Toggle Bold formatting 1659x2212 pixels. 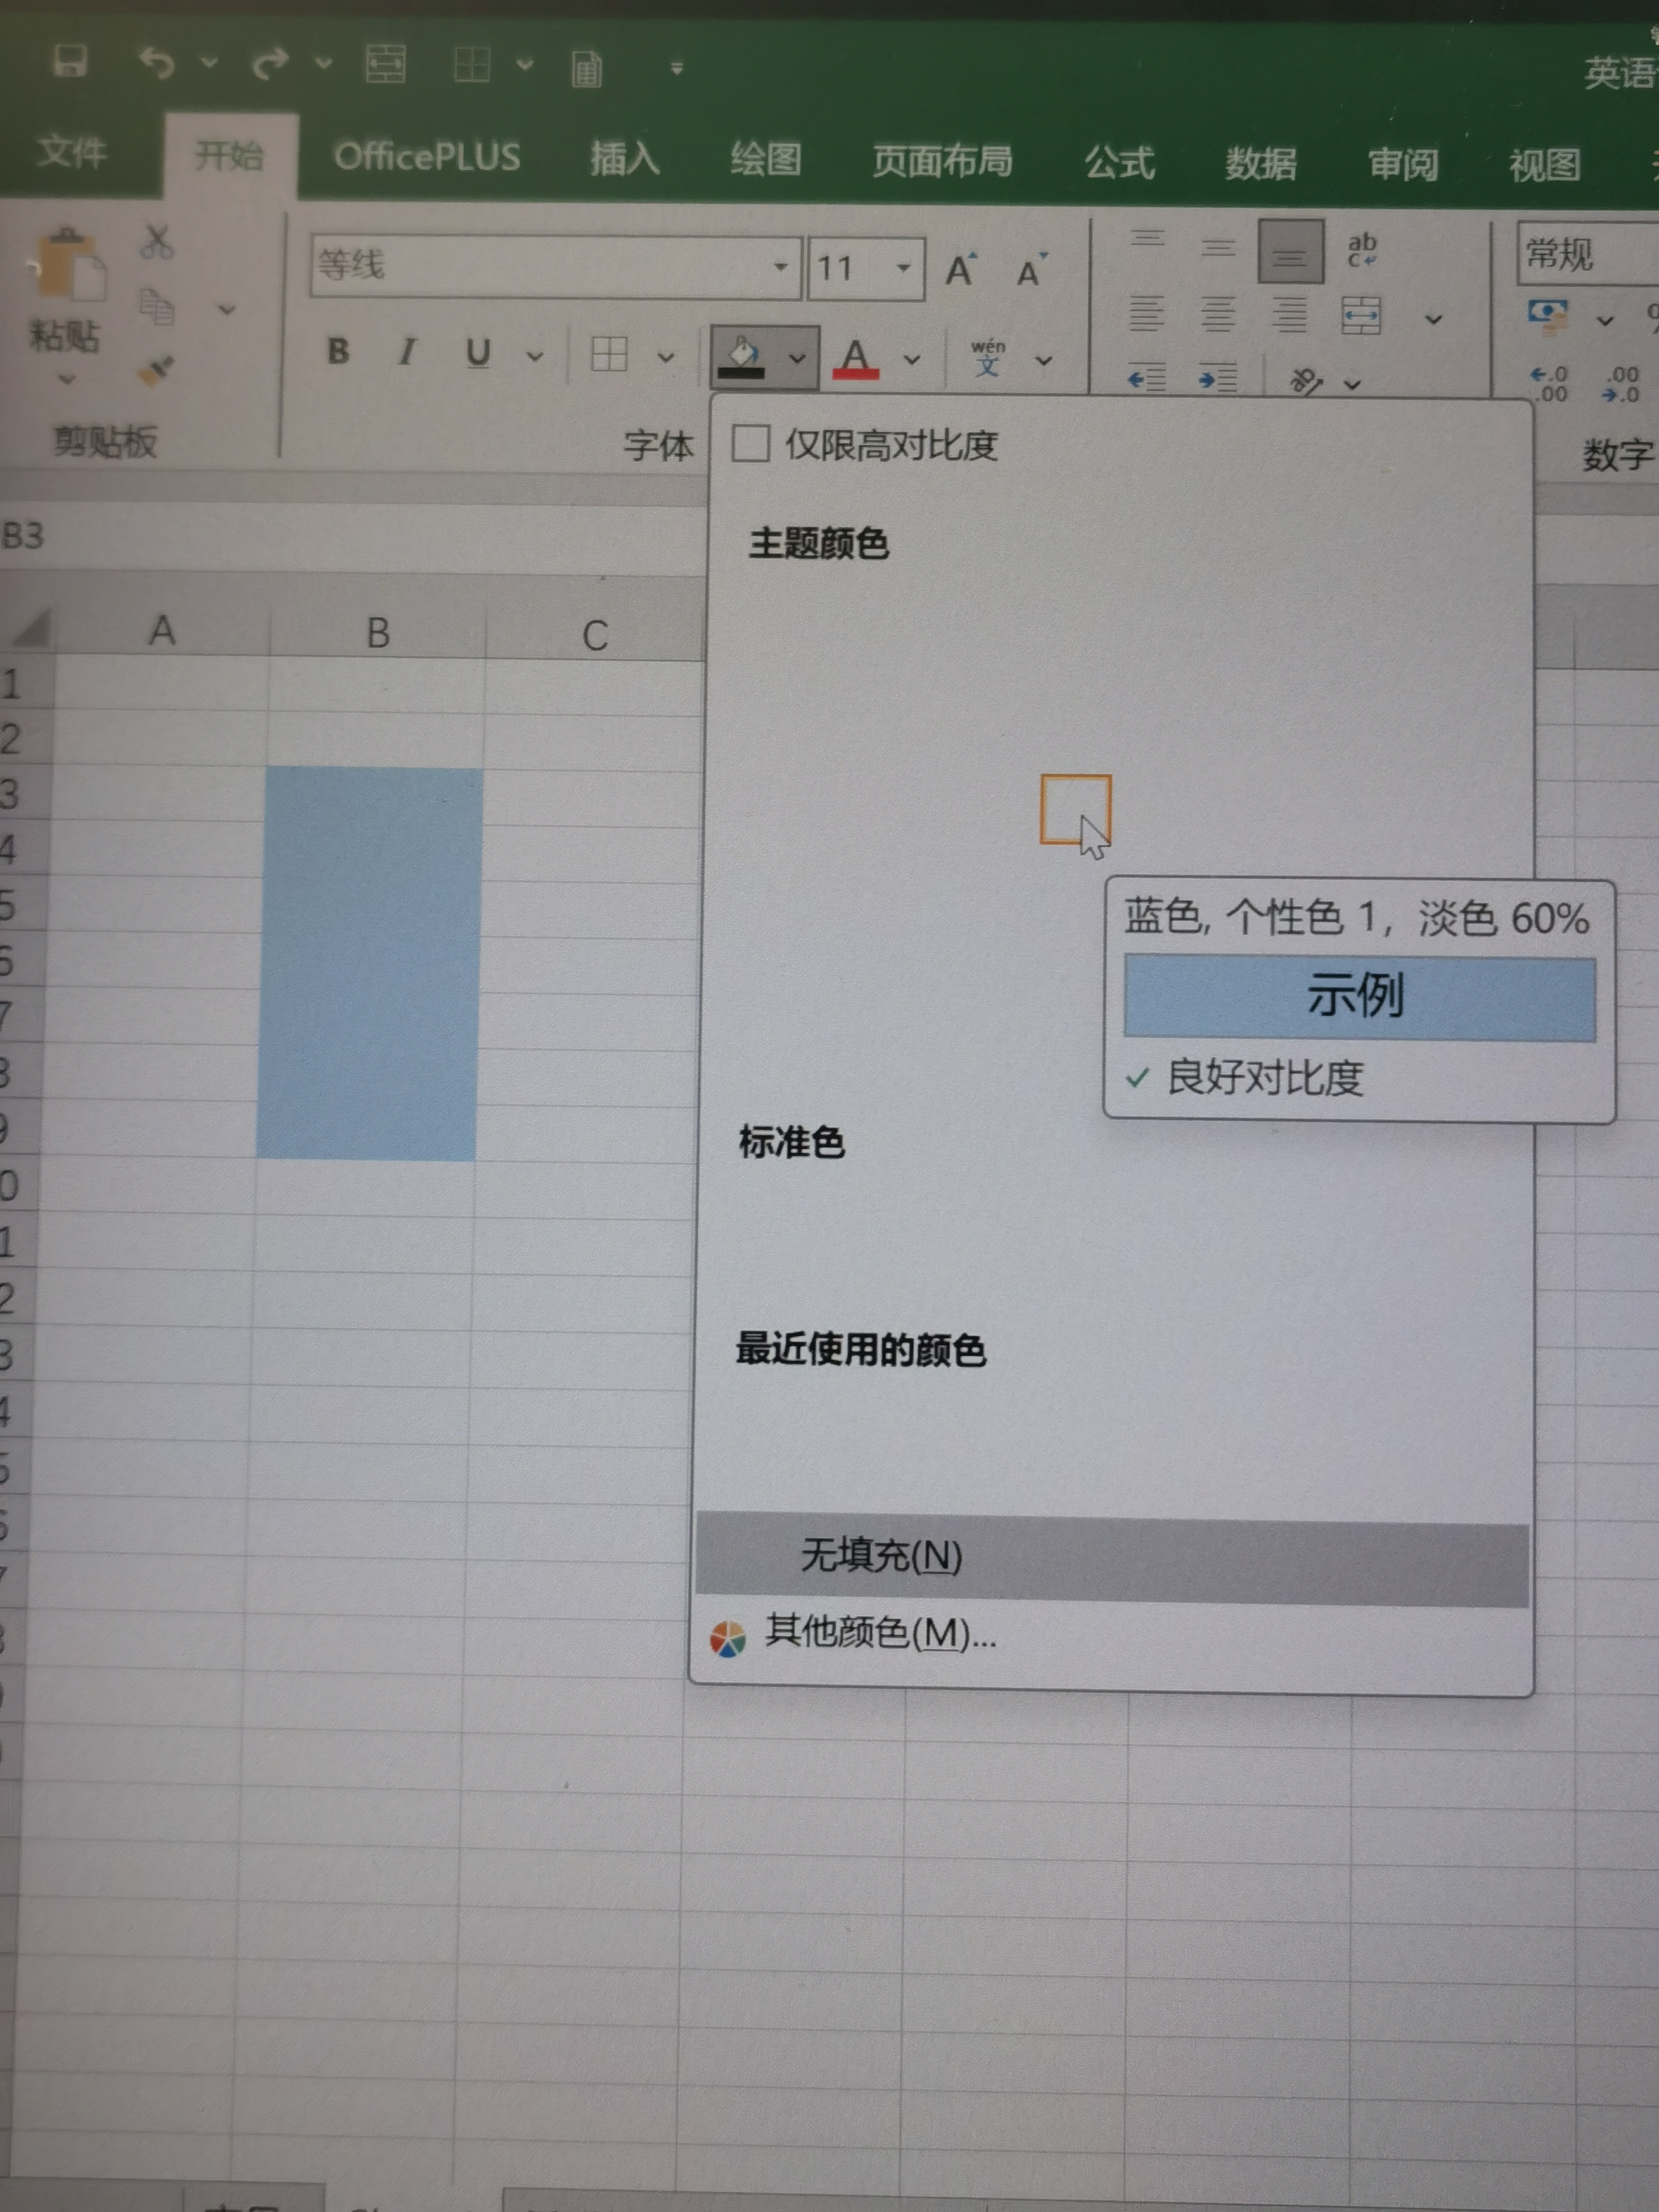pyautogui.click(x=338, y=351)
